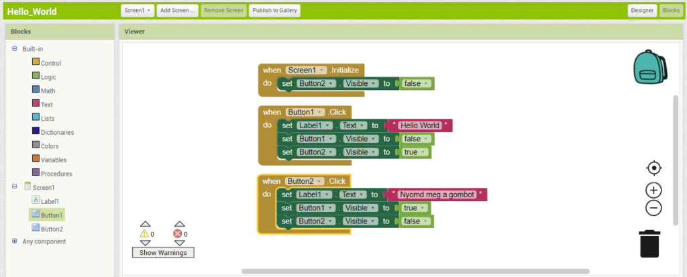The image size is (687, 277).
Task: Open the Colors blocks drawer
Action: 45,146
